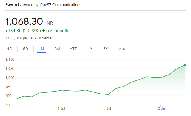Click the green endpoint dot on chart
The image size is (191, 116).
click(185, 65)
